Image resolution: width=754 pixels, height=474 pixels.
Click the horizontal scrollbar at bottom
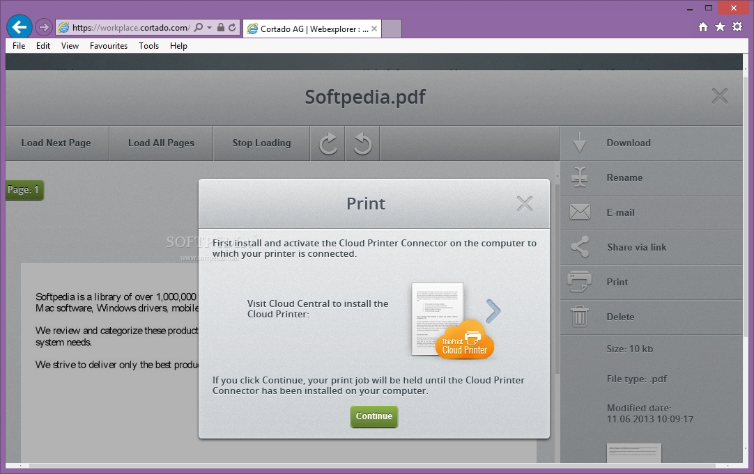click(372, 466)
